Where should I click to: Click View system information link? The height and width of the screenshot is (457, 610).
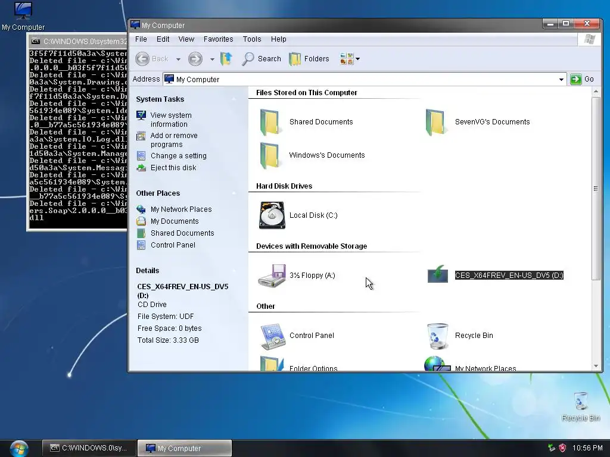[x=171, y=120]
